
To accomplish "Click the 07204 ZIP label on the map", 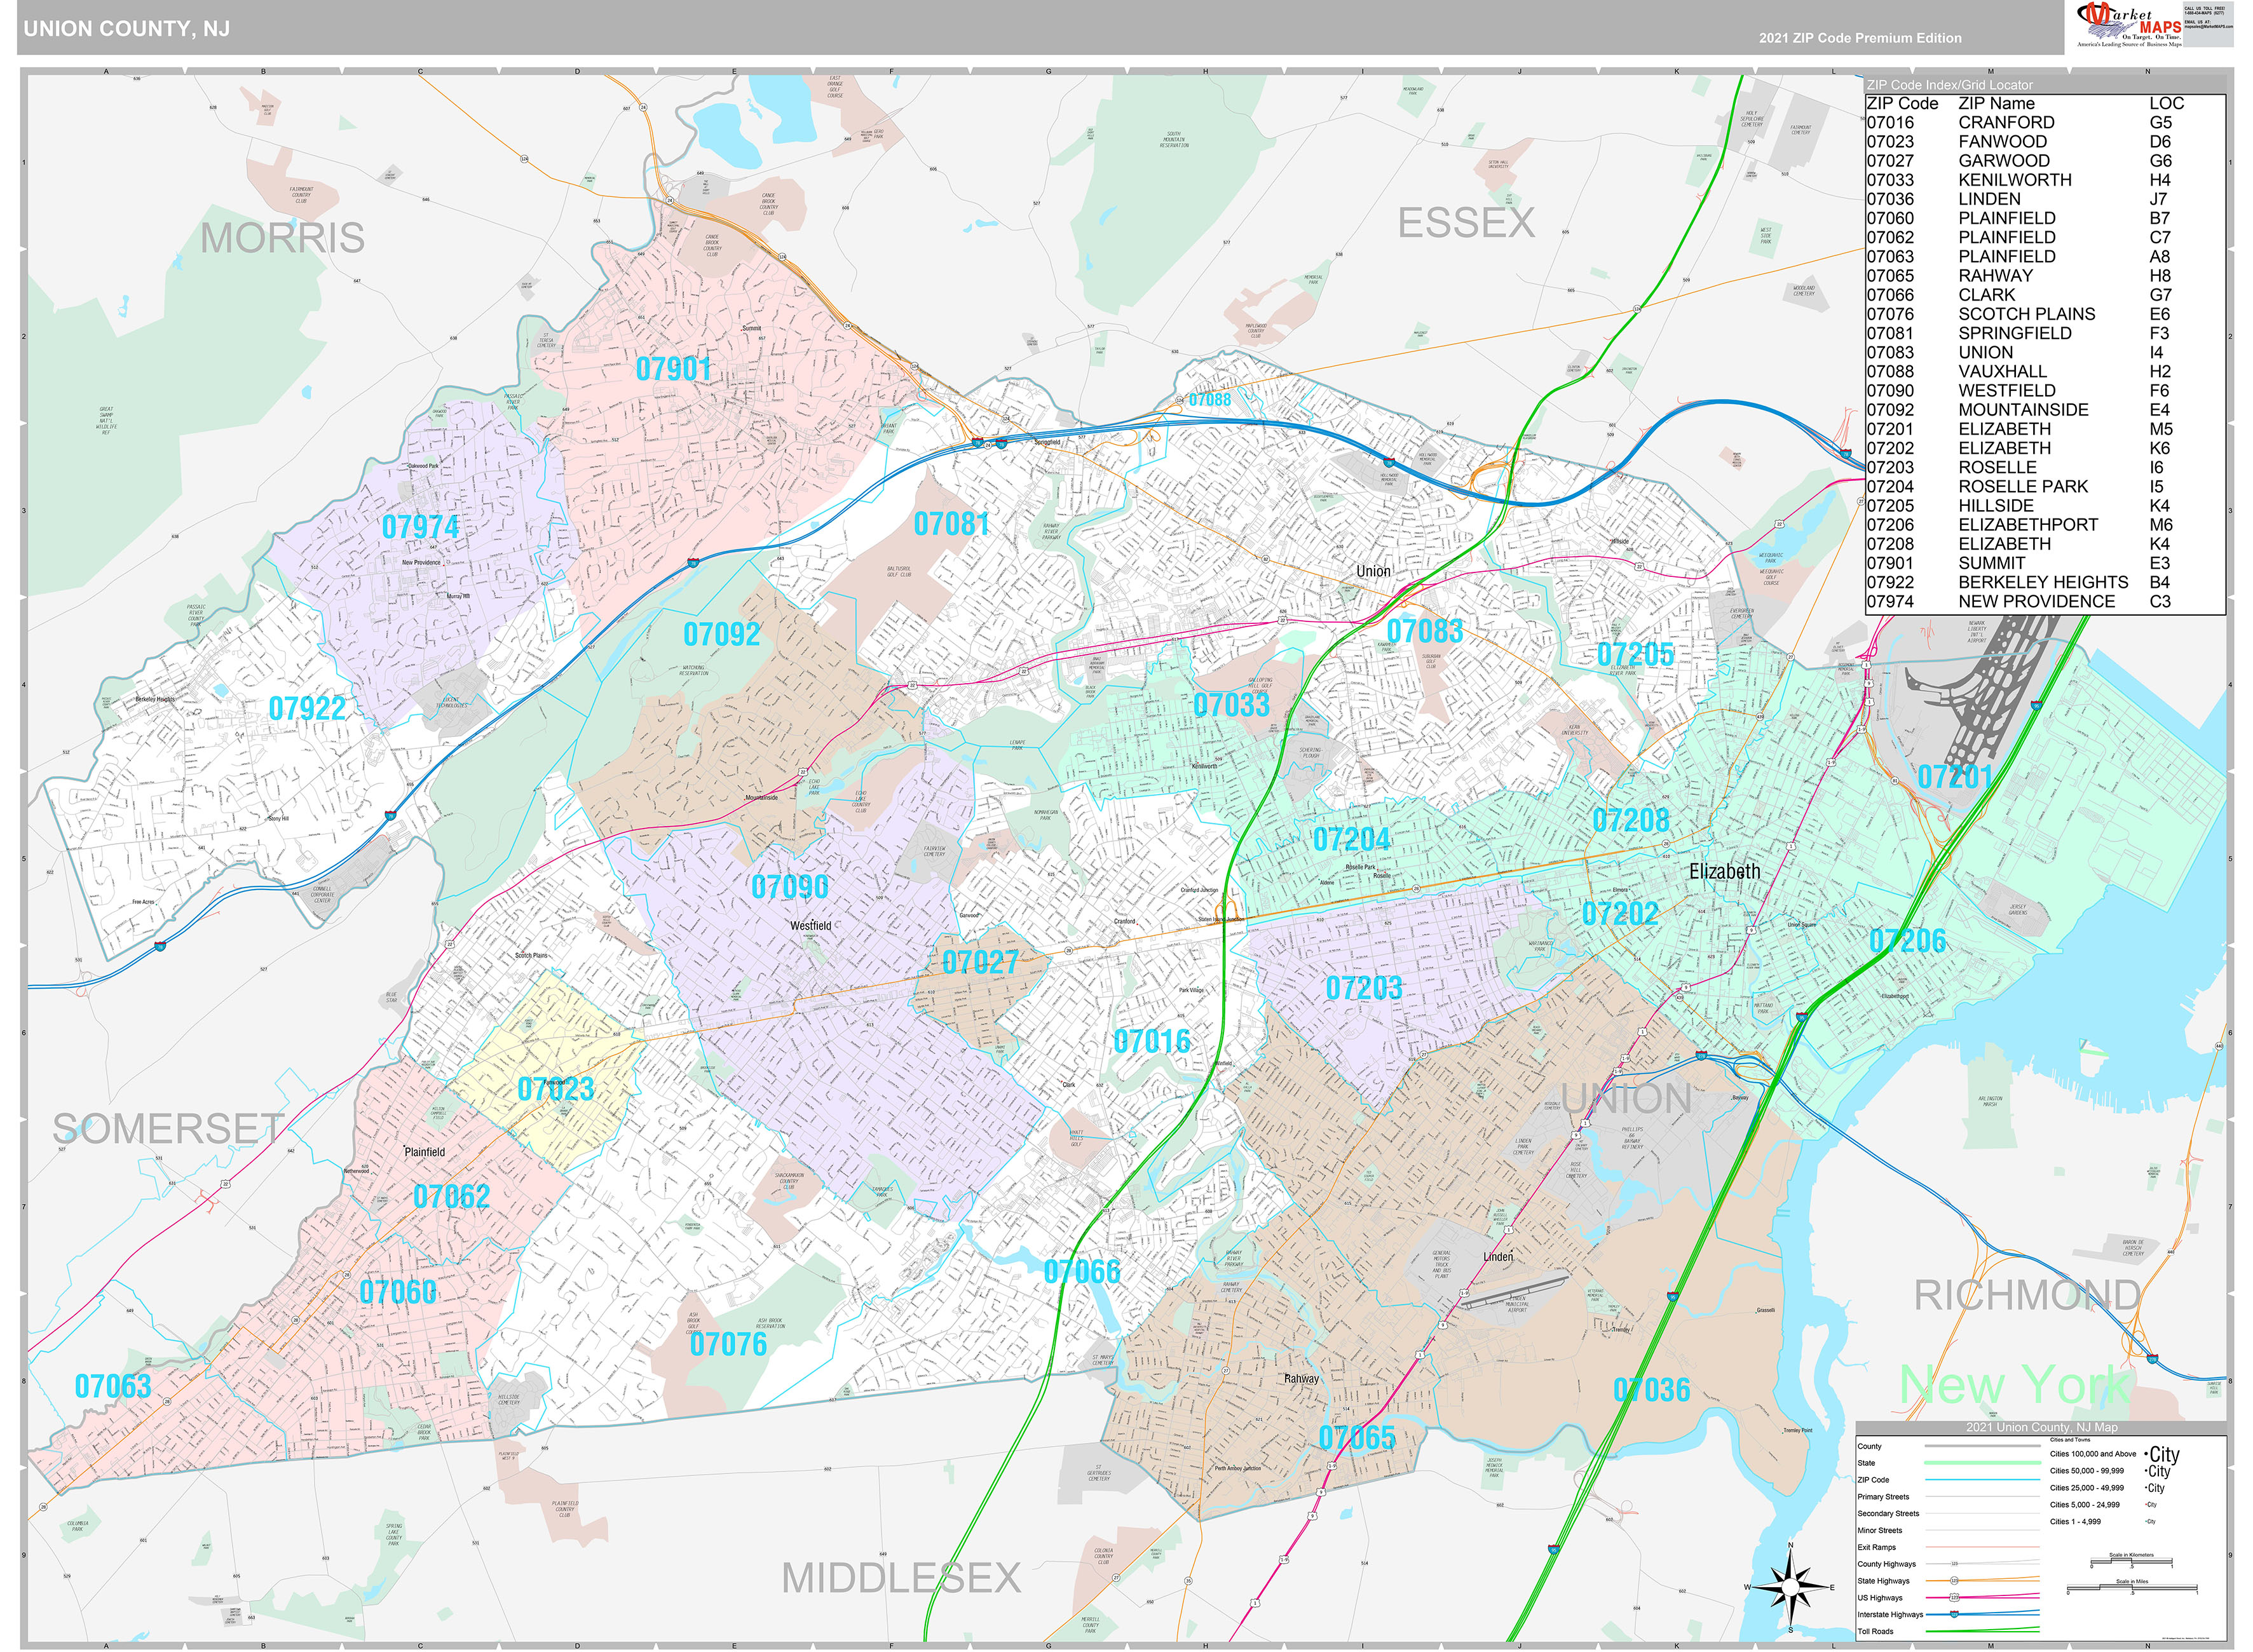I will (1351, 839).
